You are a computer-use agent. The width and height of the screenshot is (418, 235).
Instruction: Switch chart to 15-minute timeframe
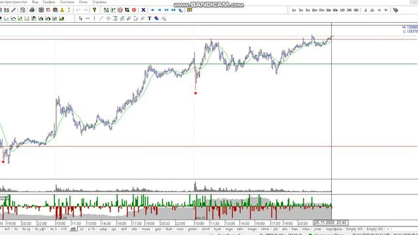pyautogui.click(x=321, y=10)
